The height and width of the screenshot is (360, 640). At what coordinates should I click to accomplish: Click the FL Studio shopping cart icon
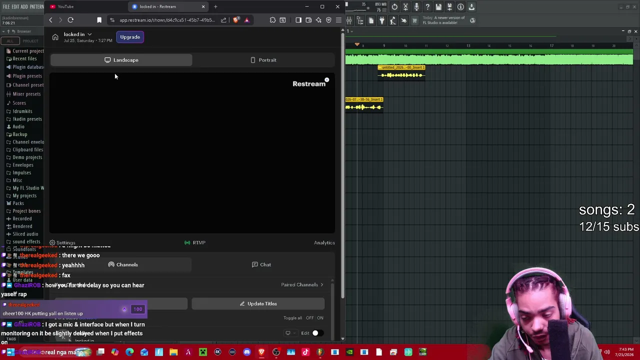tap(414, 20)
